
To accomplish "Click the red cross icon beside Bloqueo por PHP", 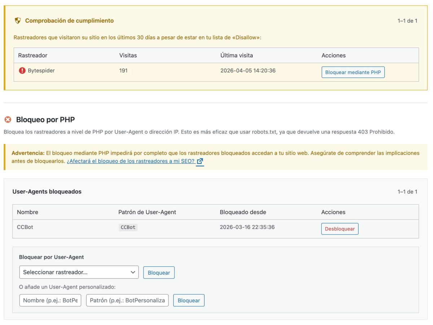I will 8,119.
